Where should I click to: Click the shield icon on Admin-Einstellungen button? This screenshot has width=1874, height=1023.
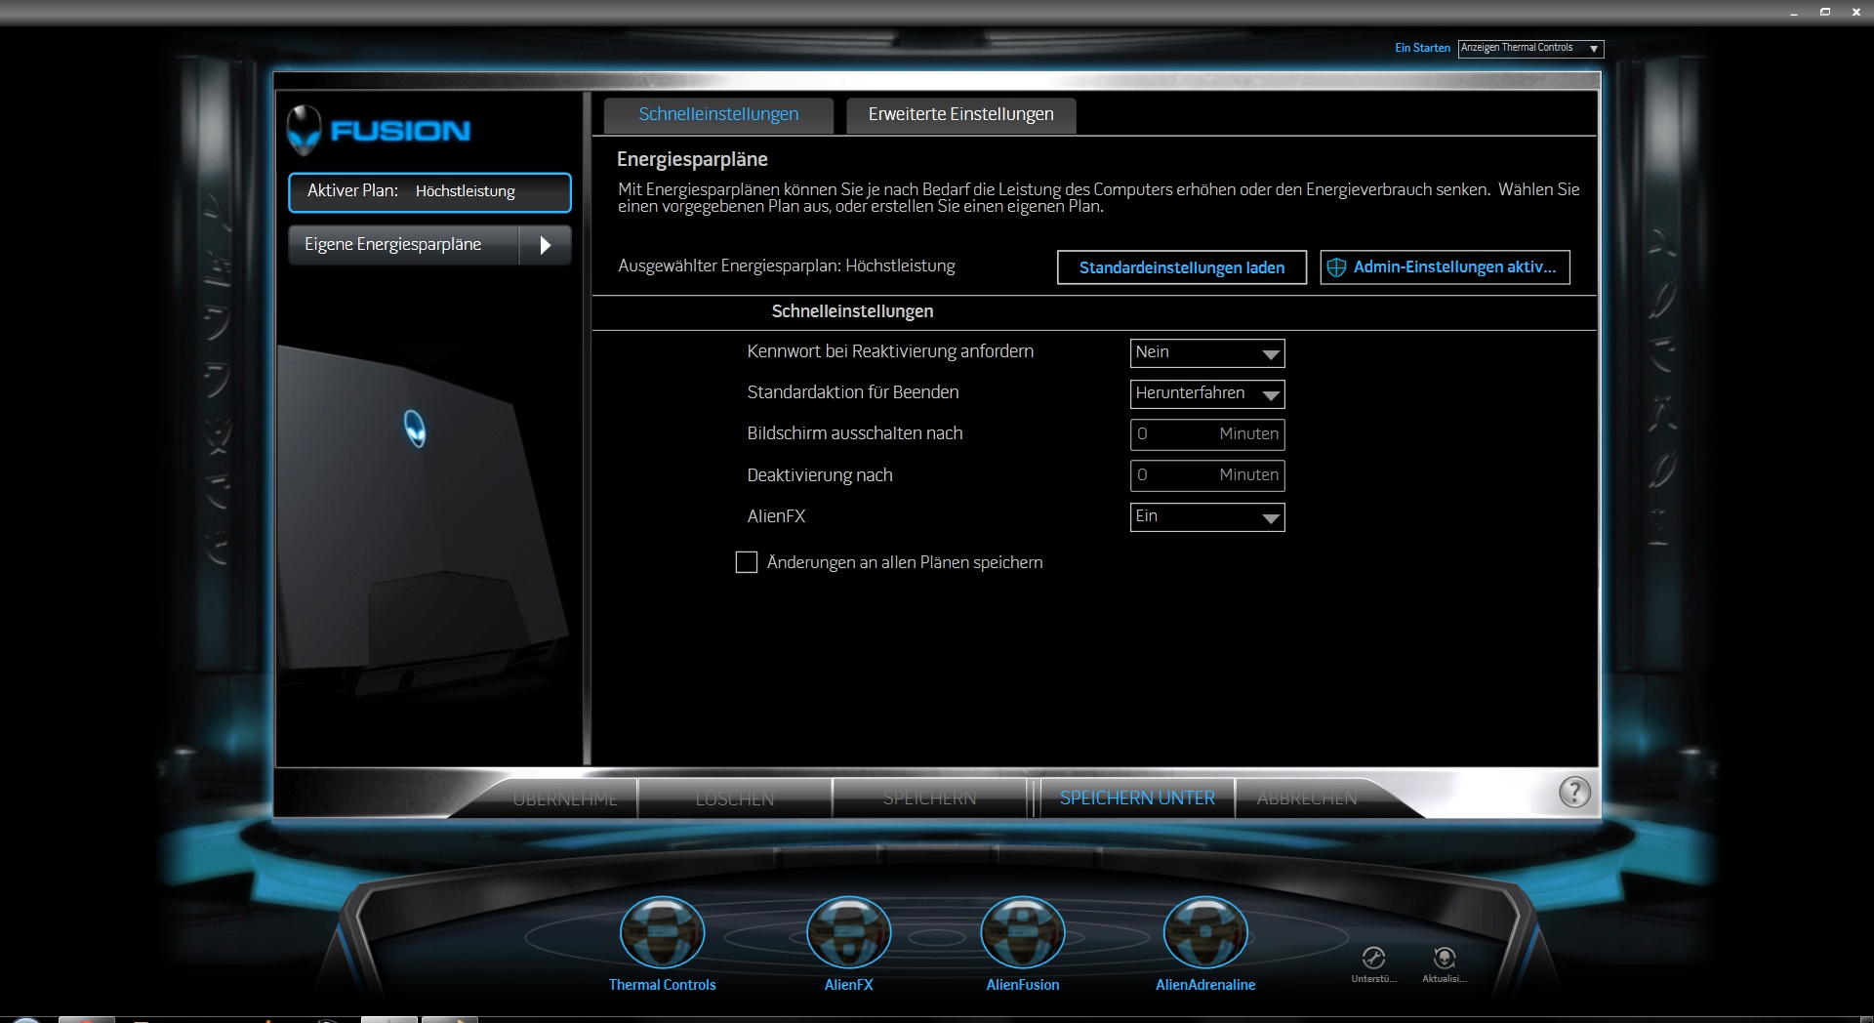click(1336, 267)
